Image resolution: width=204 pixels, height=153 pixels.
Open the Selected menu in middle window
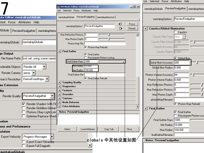[67, 10]
